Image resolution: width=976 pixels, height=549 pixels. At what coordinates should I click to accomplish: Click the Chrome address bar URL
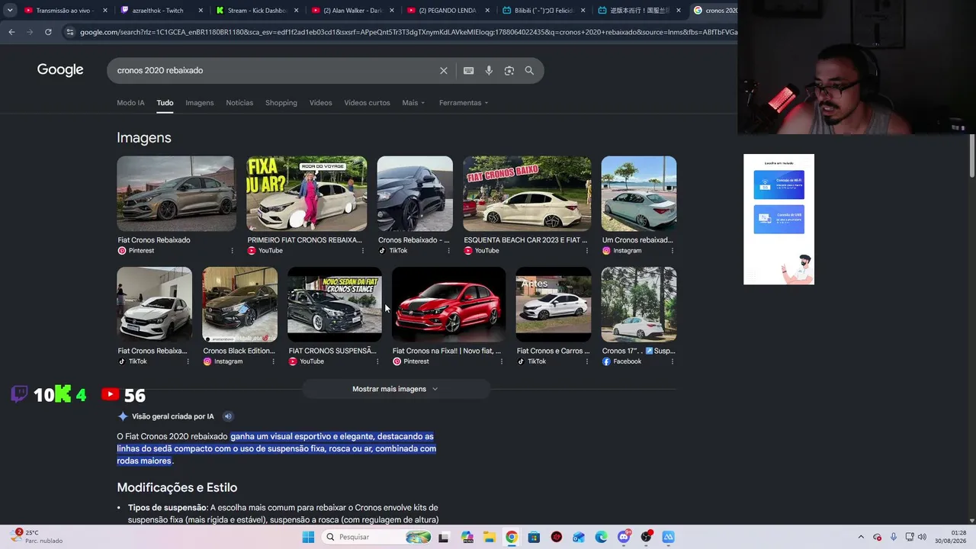point(408,32)
